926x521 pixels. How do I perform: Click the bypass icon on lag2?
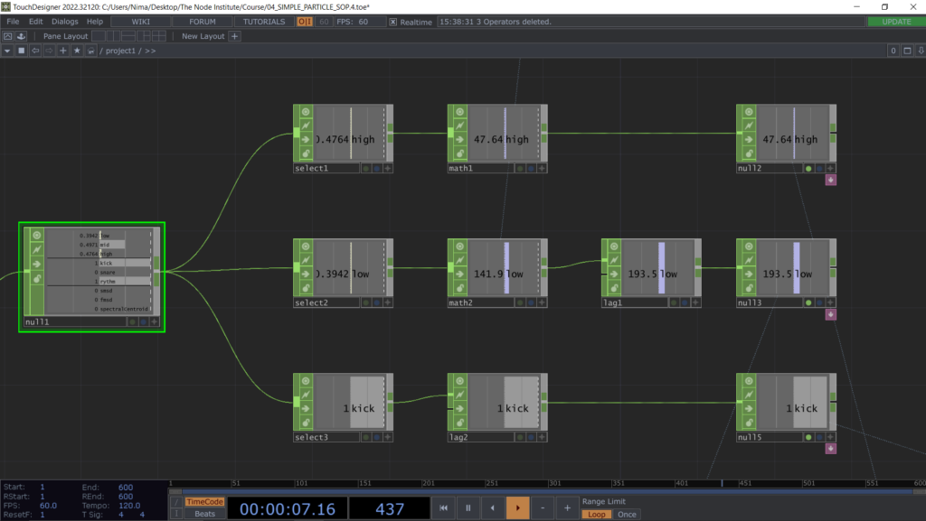[x=460, y=408]
